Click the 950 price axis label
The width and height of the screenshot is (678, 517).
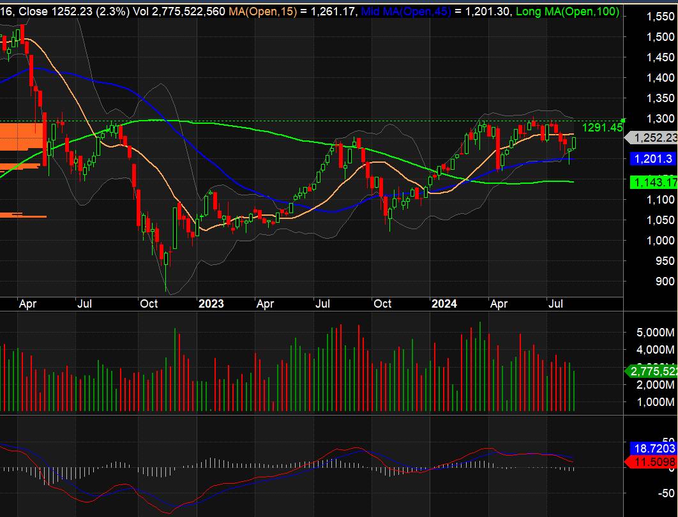665,261
